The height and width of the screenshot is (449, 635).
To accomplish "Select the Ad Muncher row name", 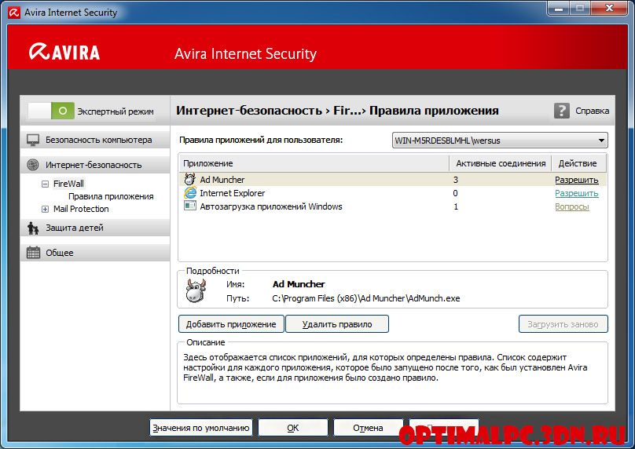I will click(222, 180).
